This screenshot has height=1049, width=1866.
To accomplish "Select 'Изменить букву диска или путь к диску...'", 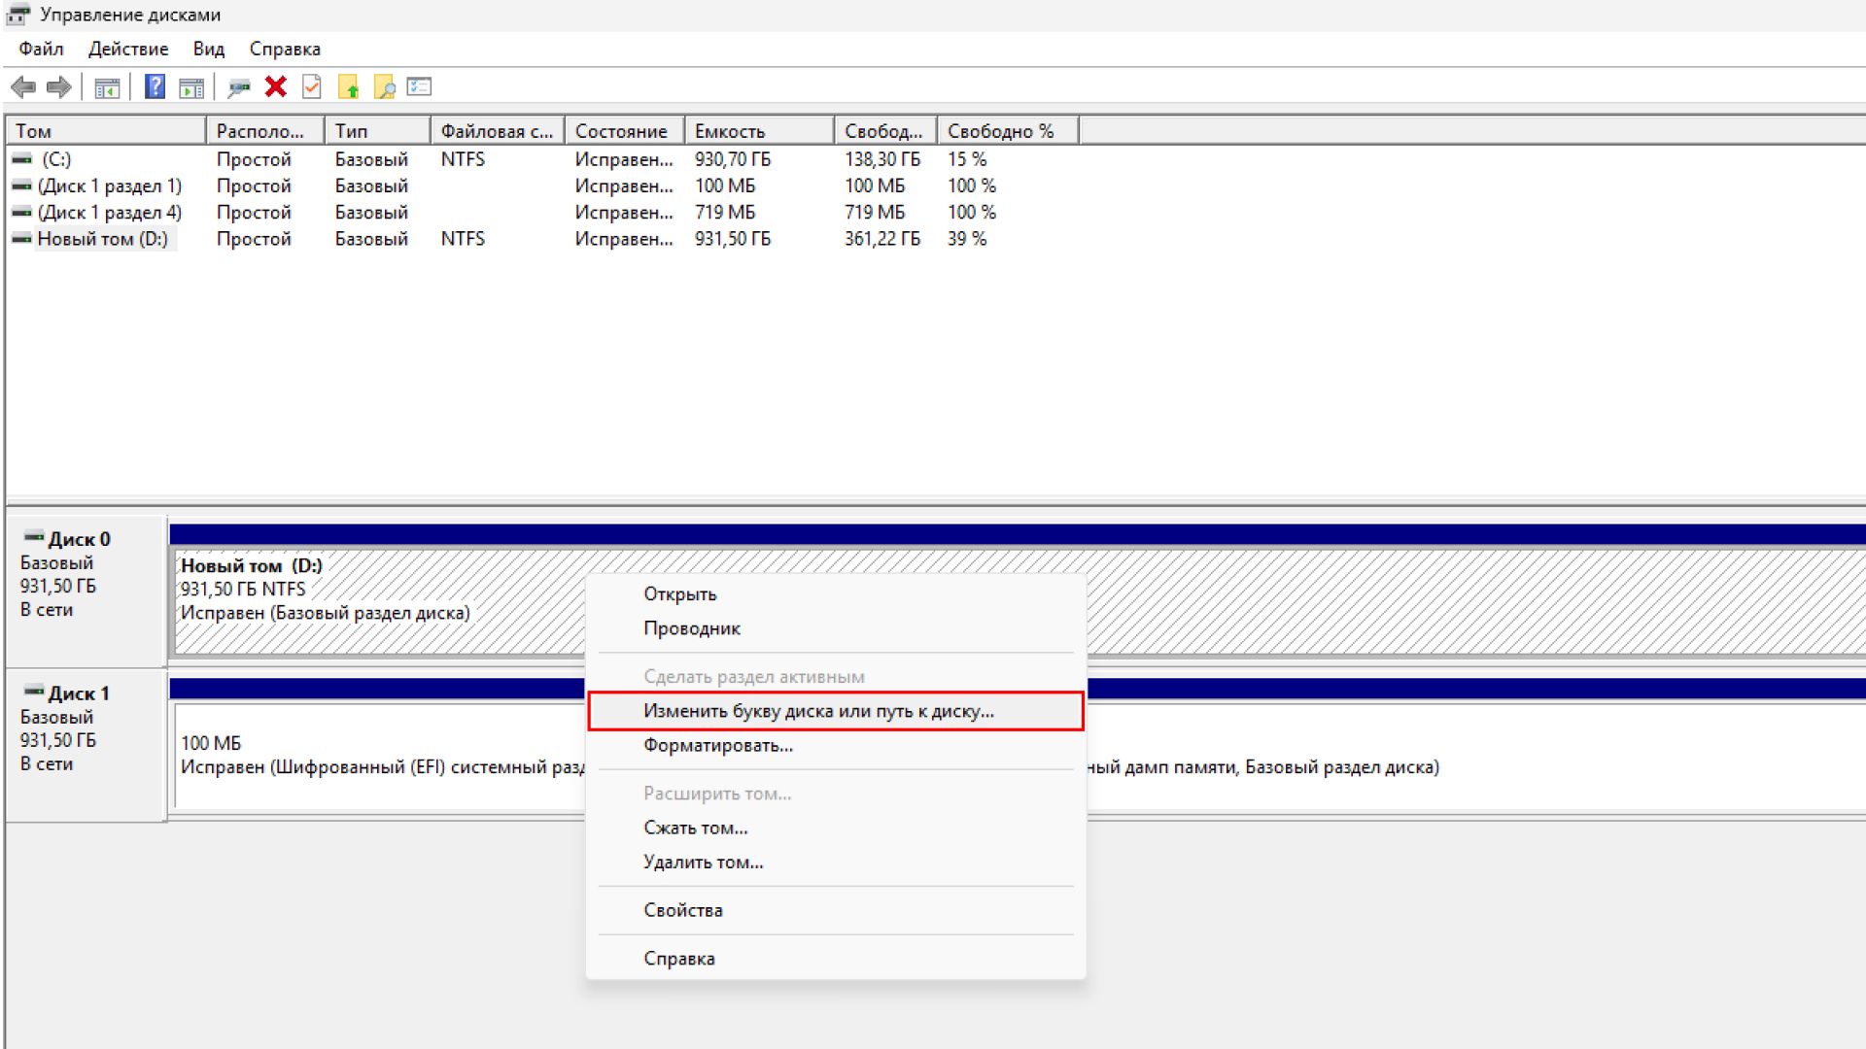I will click(x=818, y=711).
